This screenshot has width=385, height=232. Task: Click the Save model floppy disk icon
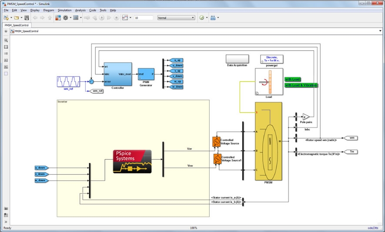pos(27,18)
